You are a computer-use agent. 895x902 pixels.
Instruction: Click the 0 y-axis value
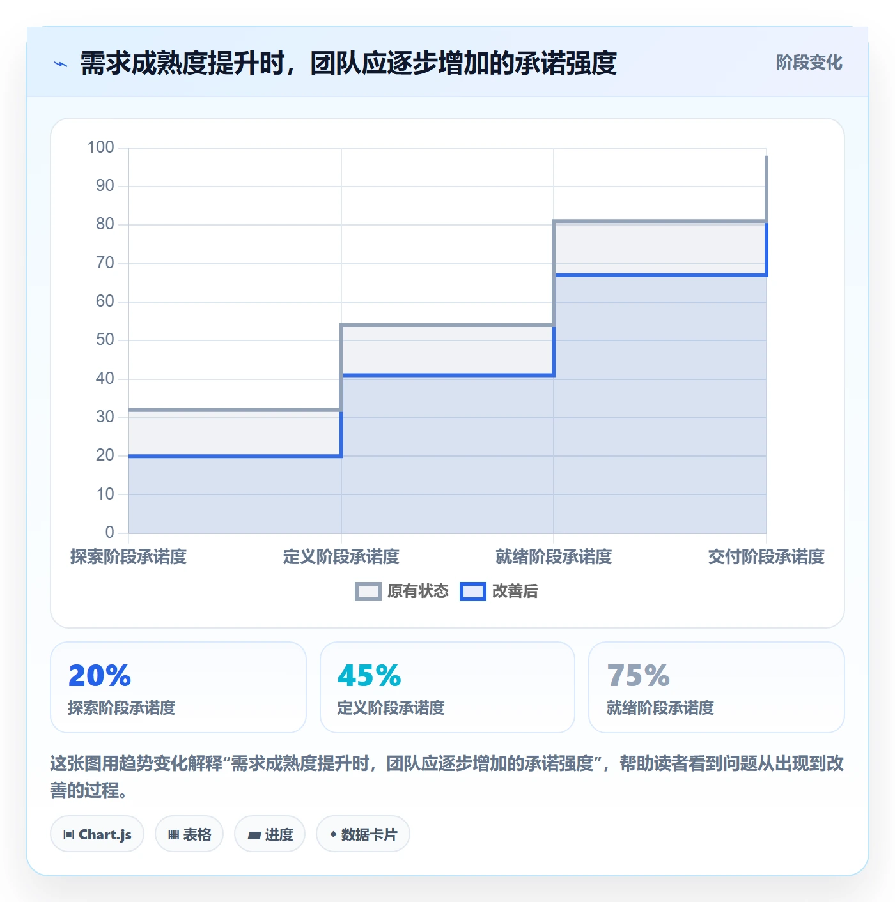[110, 533]
